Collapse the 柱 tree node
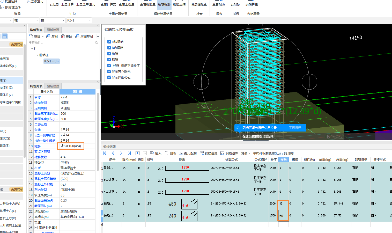This screenshot has width=392, height=233. point(32,49)
